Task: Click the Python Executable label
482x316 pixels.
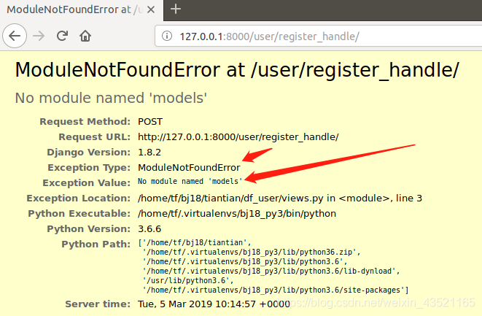Action: click(79, 214)
